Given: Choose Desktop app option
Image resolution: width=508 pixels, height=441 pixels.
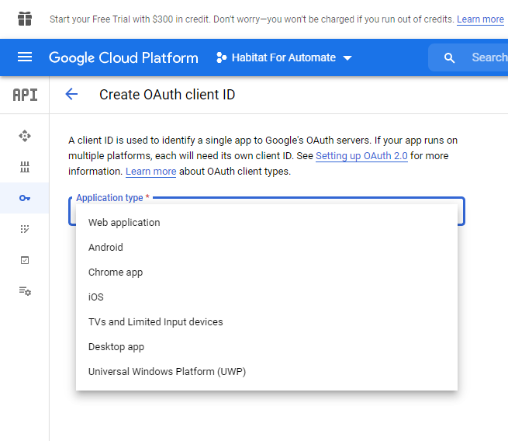Looking at the screenshot, I should tap(116, 347).
